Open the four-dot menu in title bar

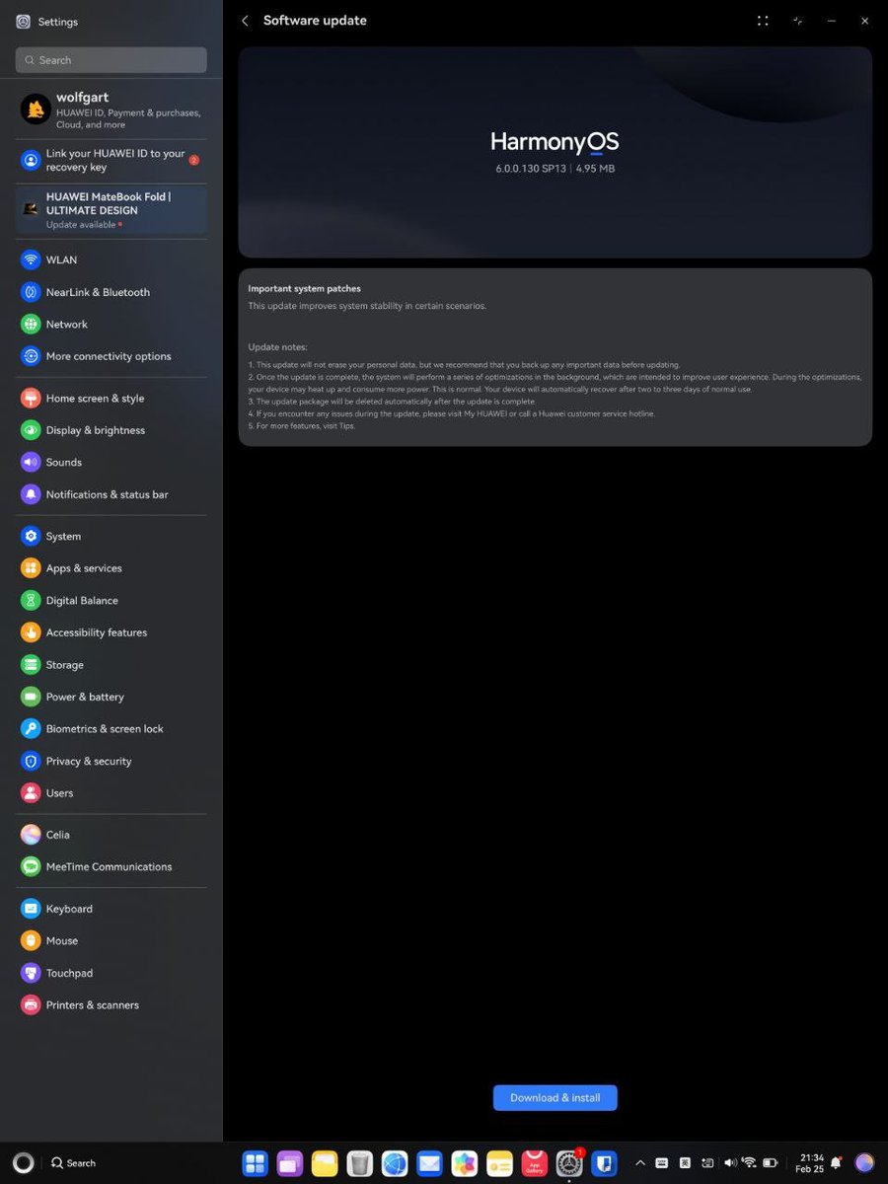(763, 21)
